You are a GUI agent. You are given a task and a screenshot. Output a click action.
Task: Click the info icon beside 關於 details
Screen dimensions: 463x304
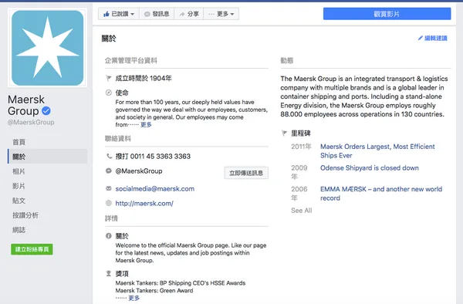coord(109,236)
